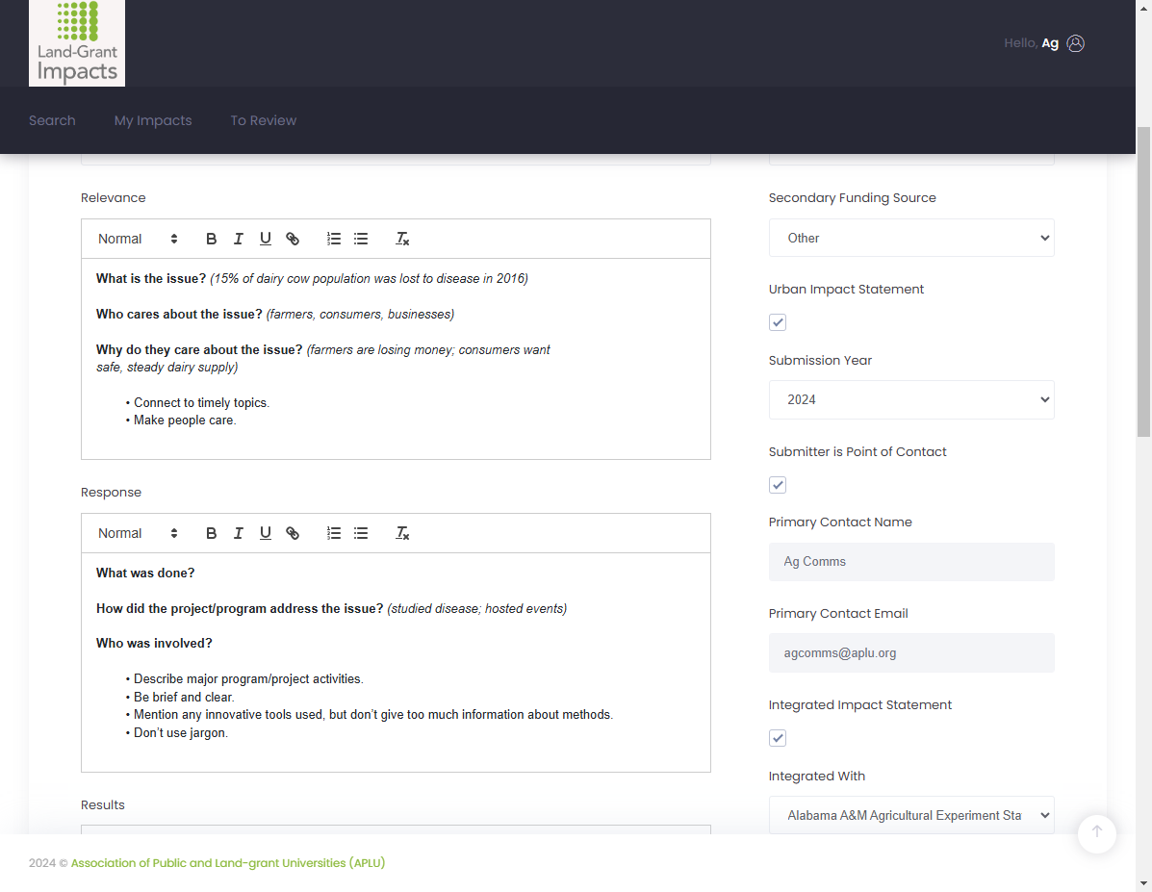The image size is (1152, 892).
Task: Click inside the Relevance text editor area
Action: pyautogui.click(x=396, y=359)
